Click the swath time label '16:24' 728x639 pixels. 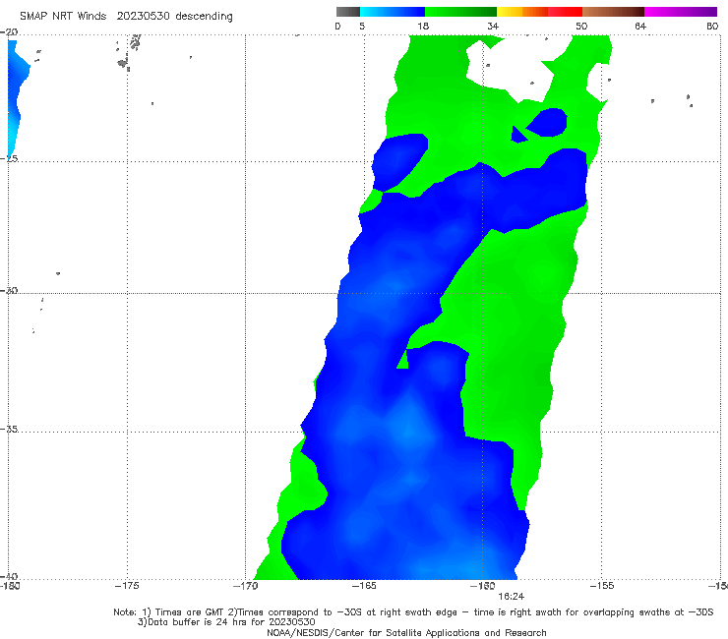(x=512, y=597)
